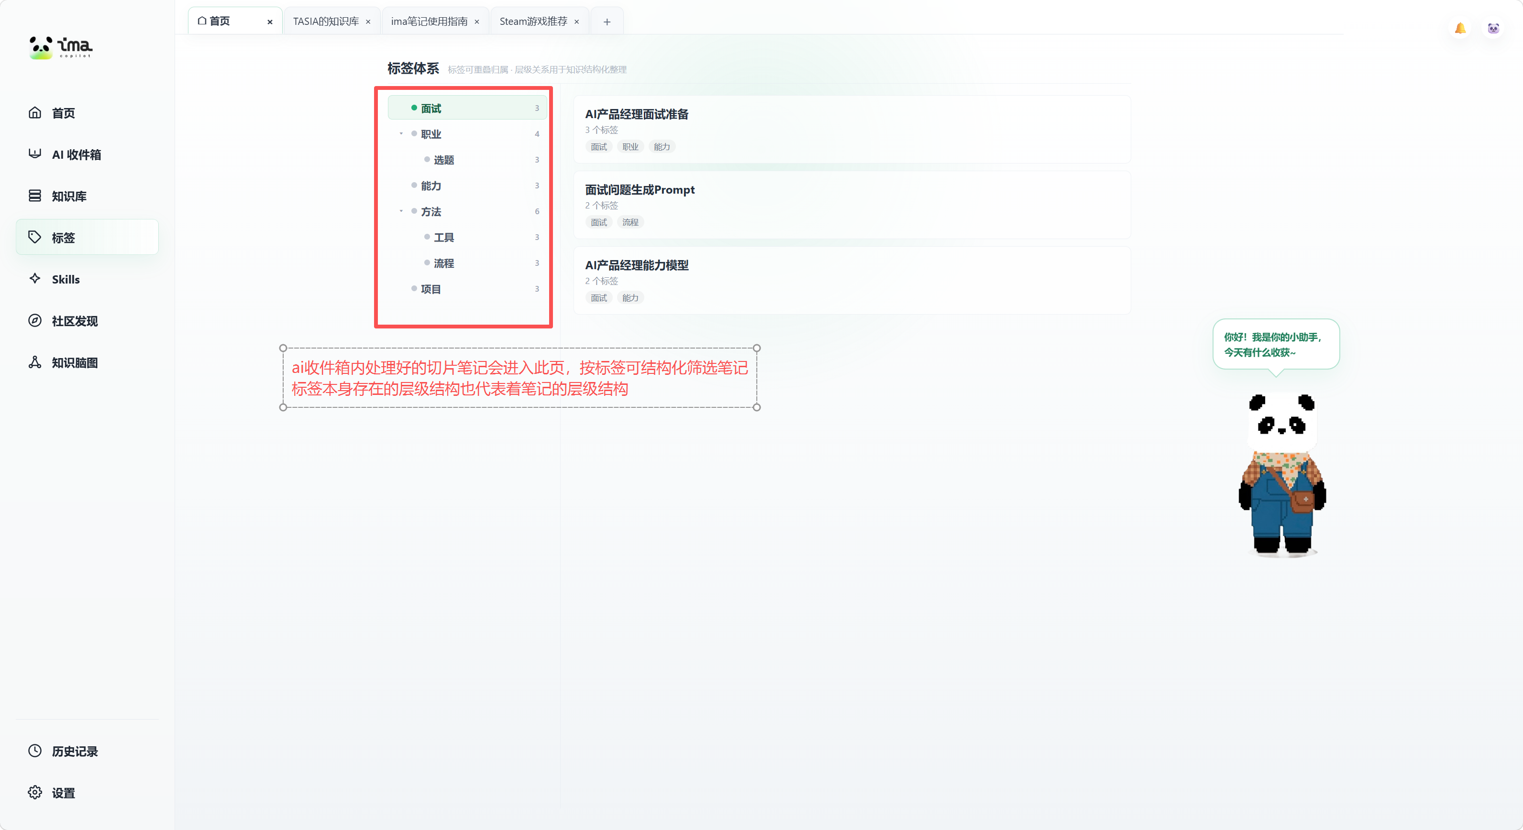Open the 面试问题生成Prompt note card
This screenshot has height=830, width=1523.
851,205
